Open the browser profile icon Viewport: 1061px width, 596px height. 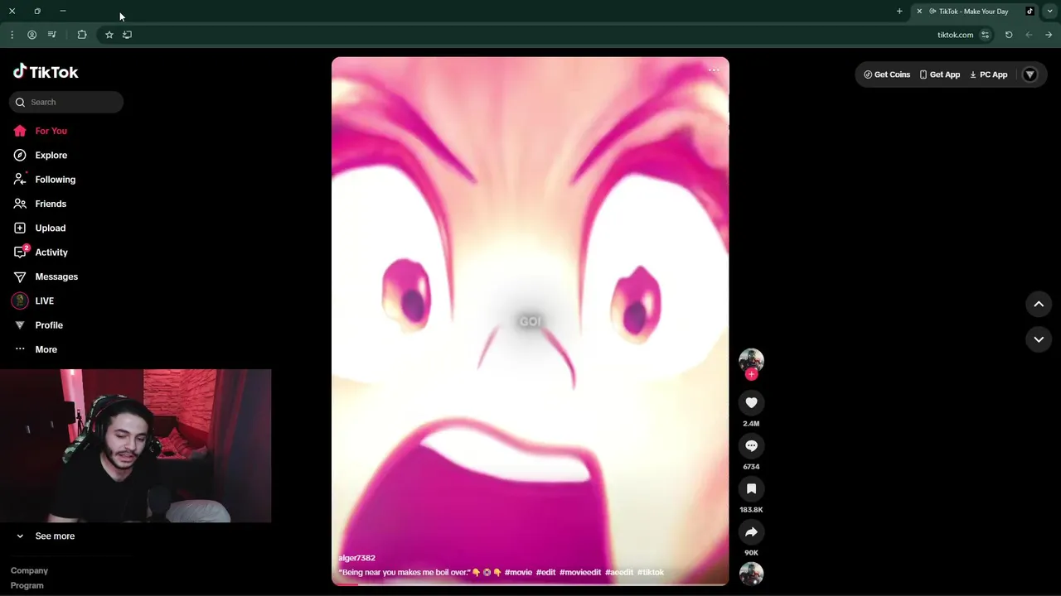[x=31, y=35]
